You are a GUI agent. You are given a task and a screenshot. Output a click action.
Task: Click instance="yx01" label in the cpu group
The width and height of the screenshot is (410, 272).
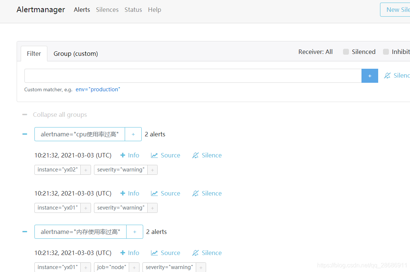click(57, 208)
